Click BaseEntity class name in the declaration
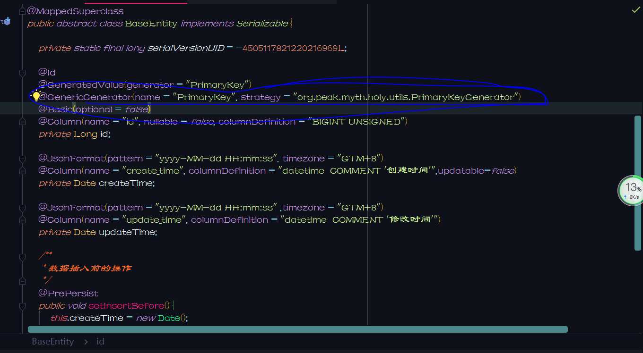The height and width of the screenshot is (353, 643). click(x=151, y=23)
